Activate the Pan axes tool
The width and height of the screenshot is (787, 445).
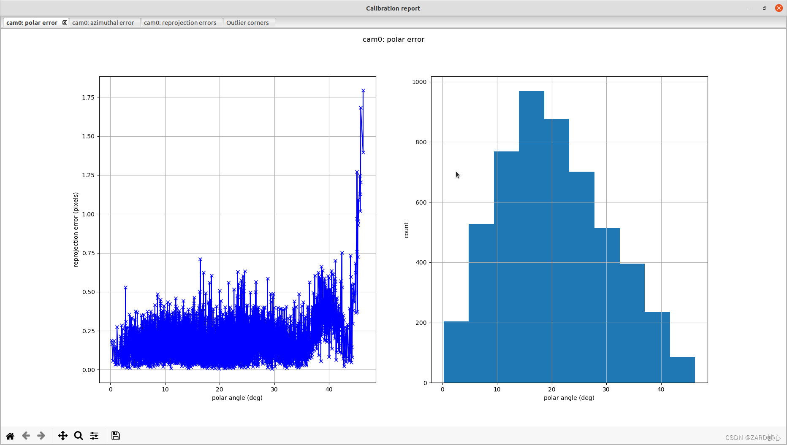coord(63,436)
